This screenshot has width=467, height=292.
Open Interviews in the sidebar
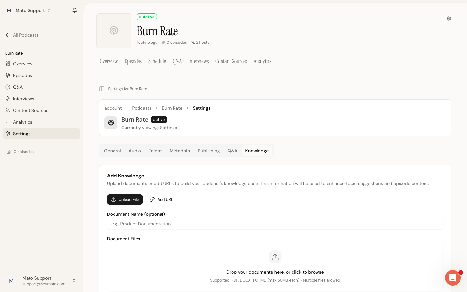pos(42,99)
